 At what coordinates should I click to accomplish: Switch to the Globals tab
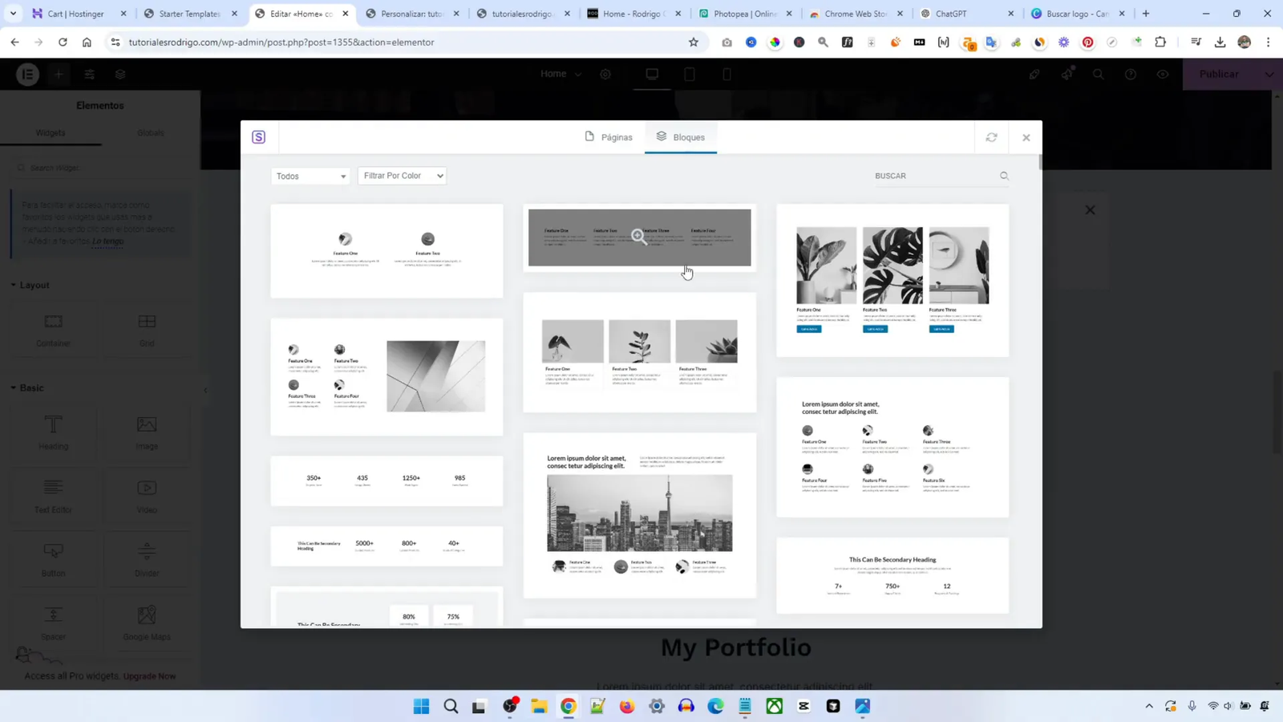149,132
